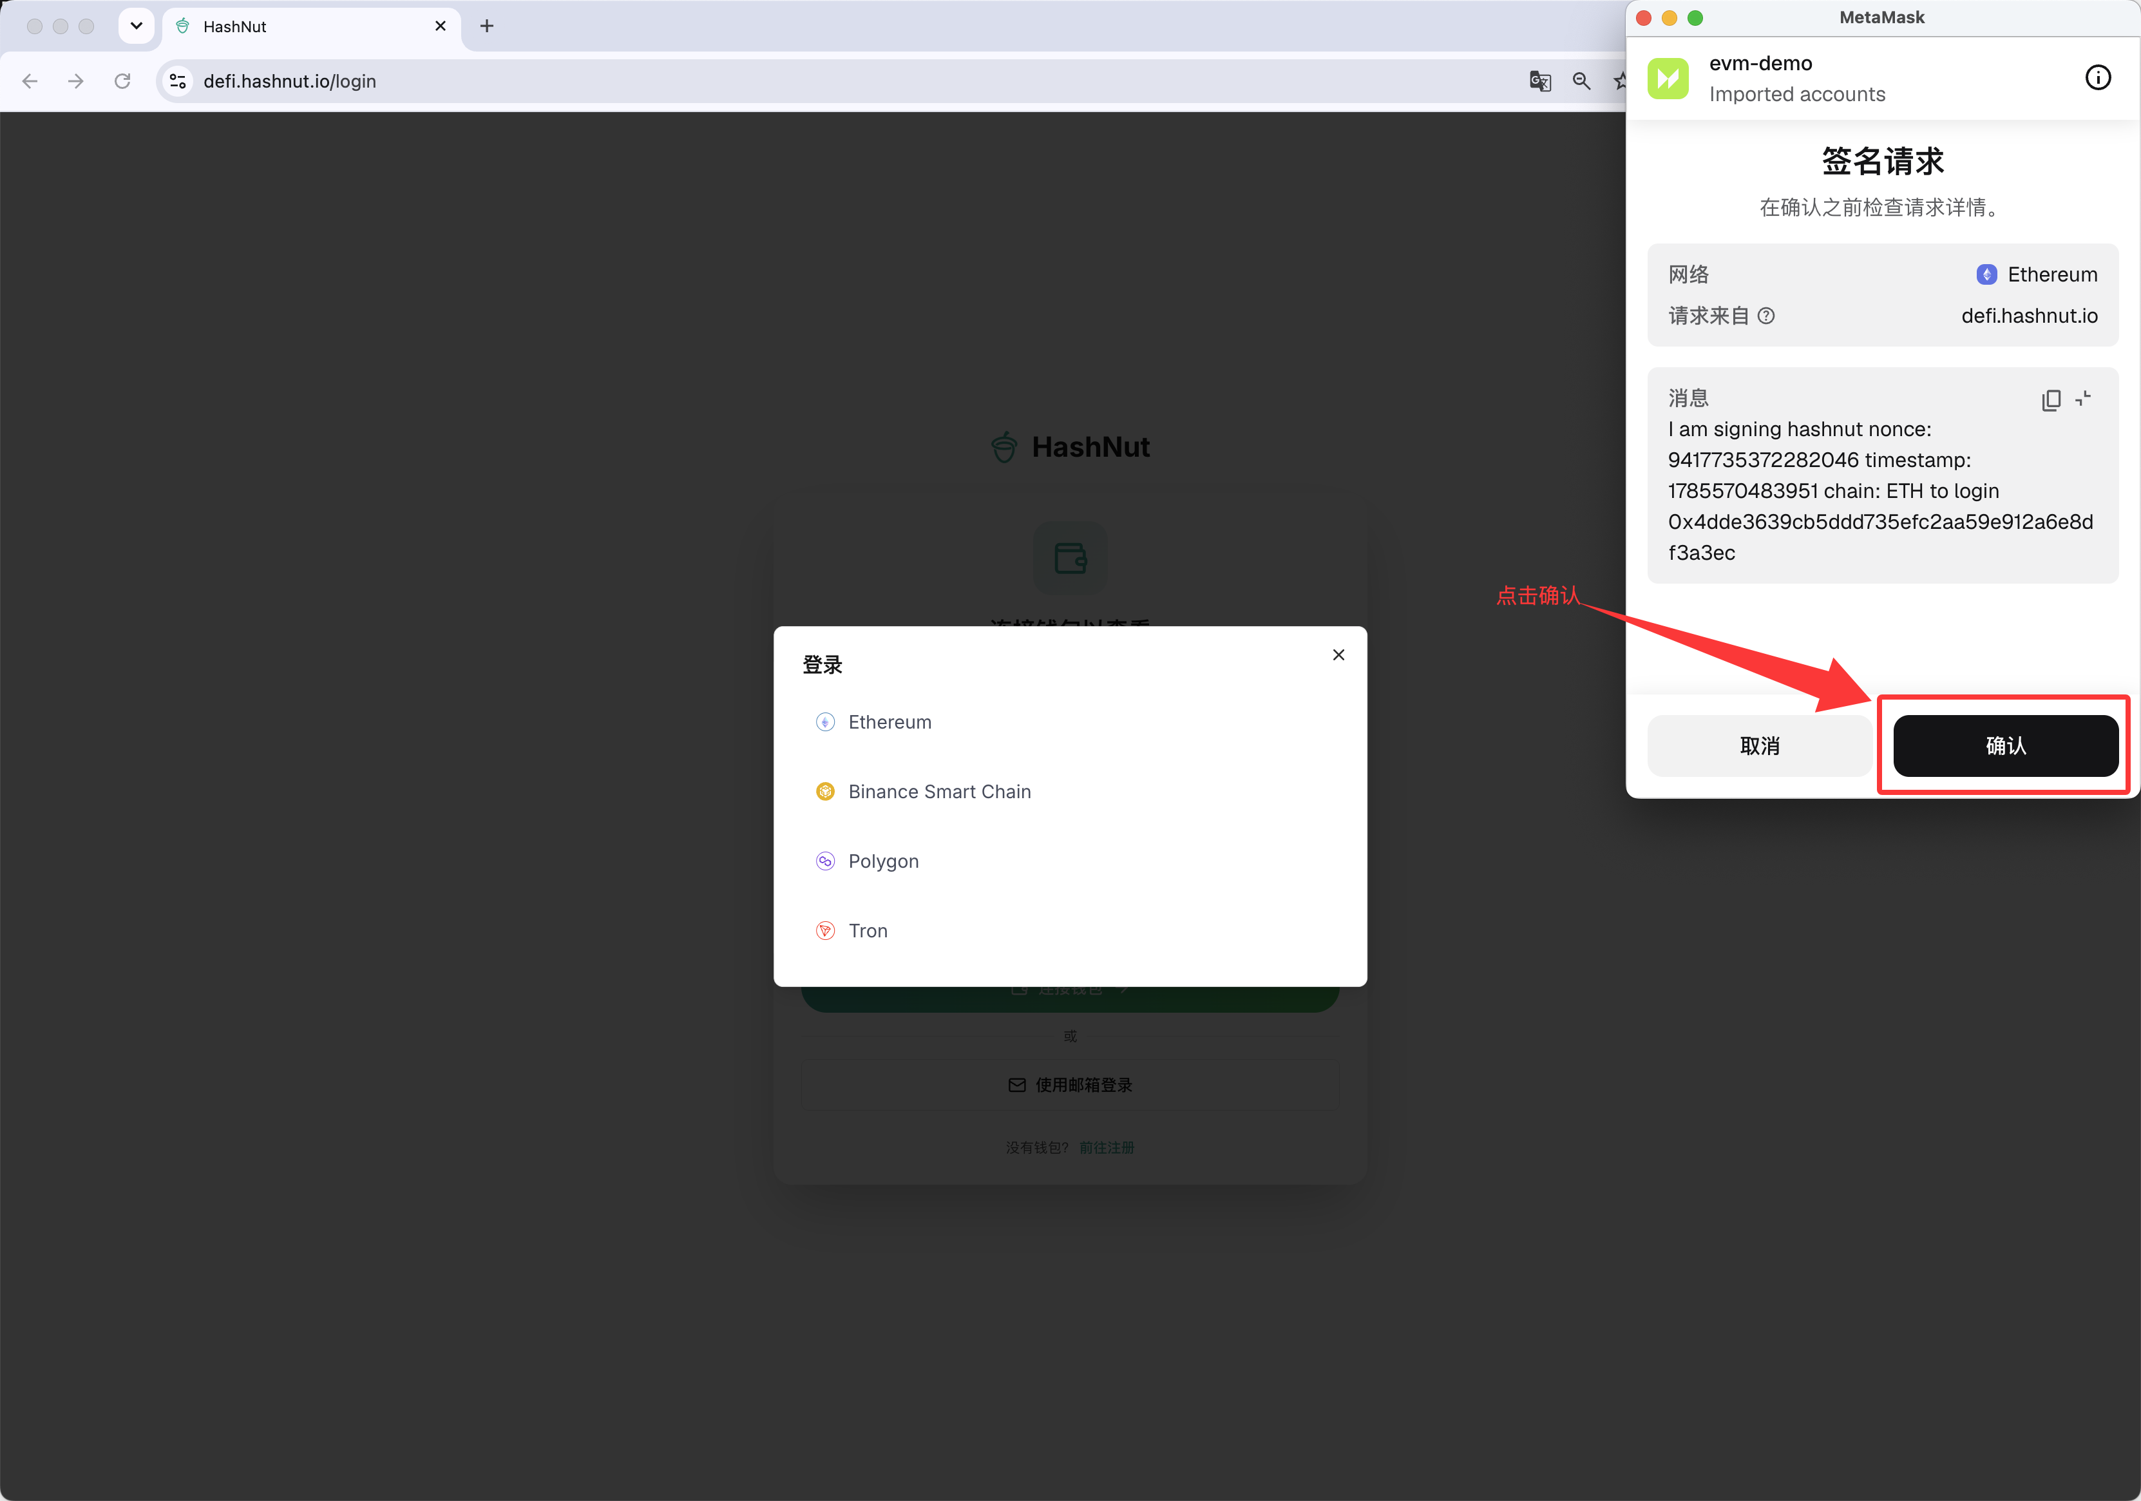
Task: Open the 前往注册 registration link
Action: click(1106, 1147)
